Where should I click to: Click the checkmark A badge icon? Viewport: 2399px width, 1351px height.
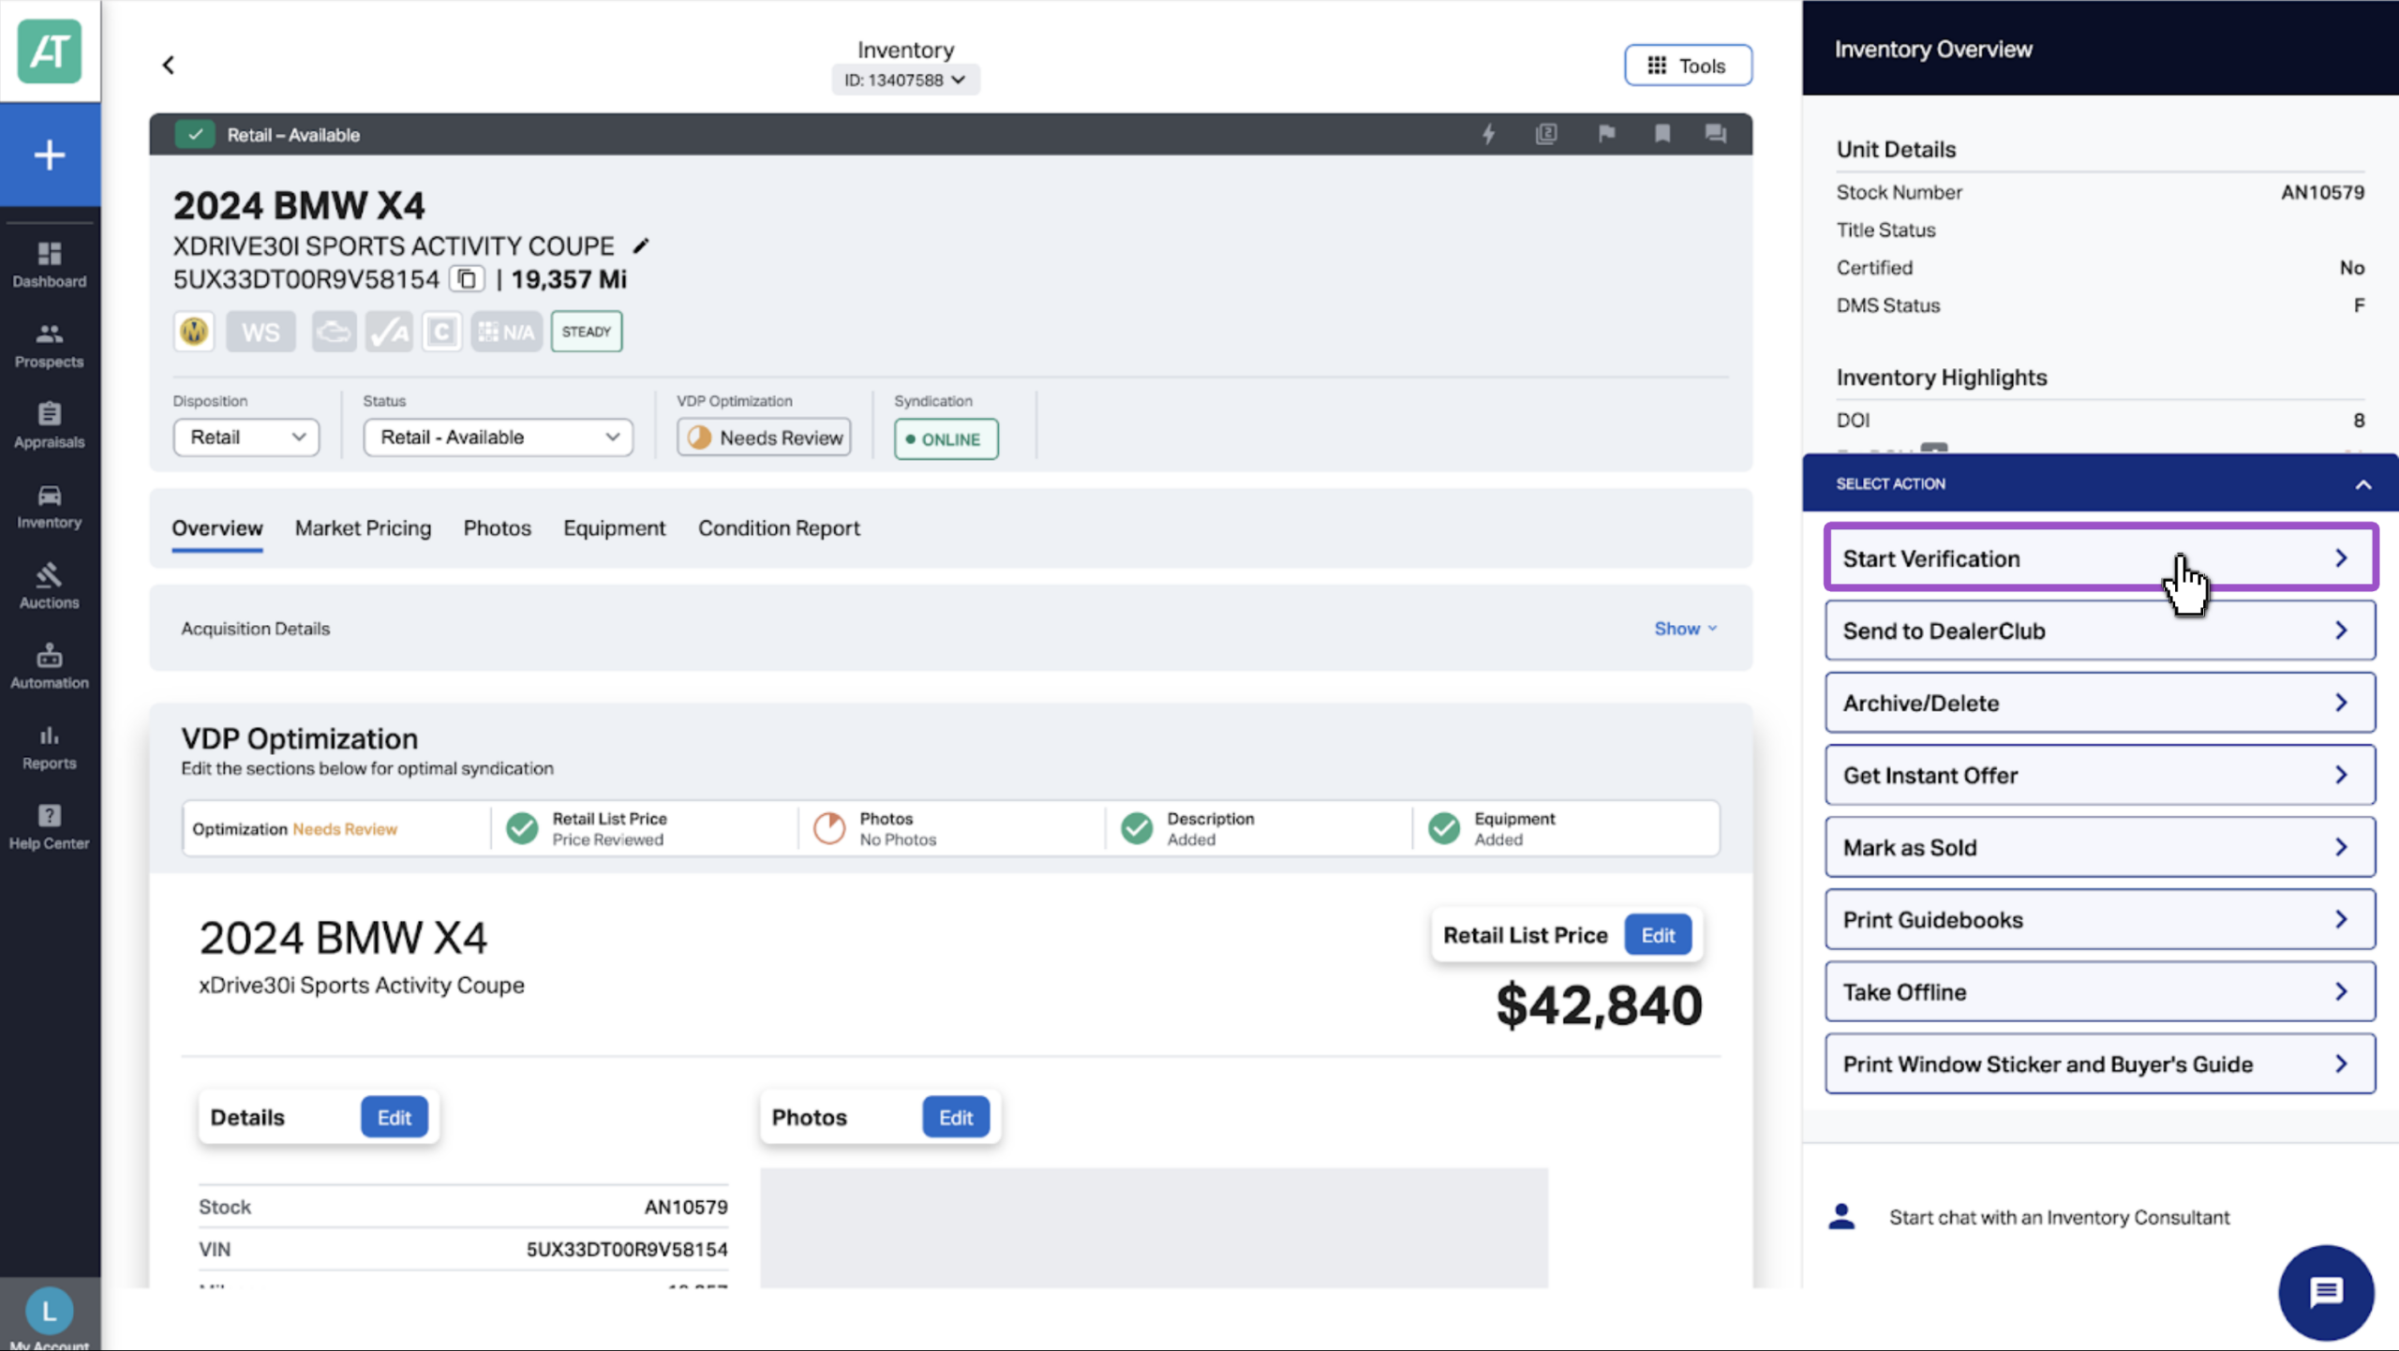[389, 332]
